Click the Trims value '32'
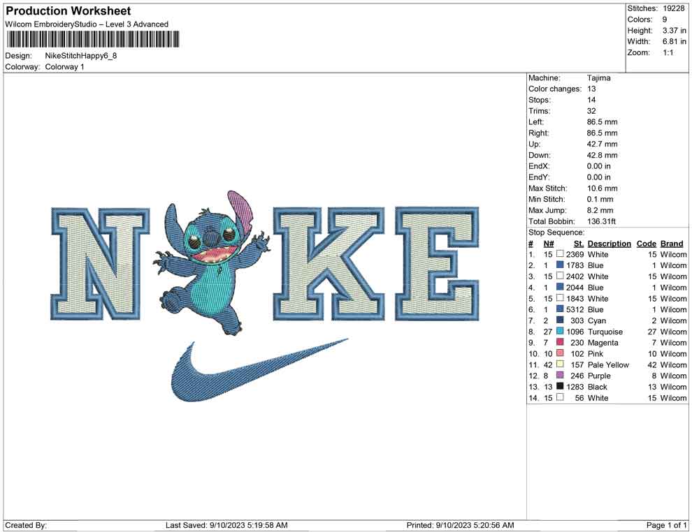The image size is (692, 532). (591, 110)
